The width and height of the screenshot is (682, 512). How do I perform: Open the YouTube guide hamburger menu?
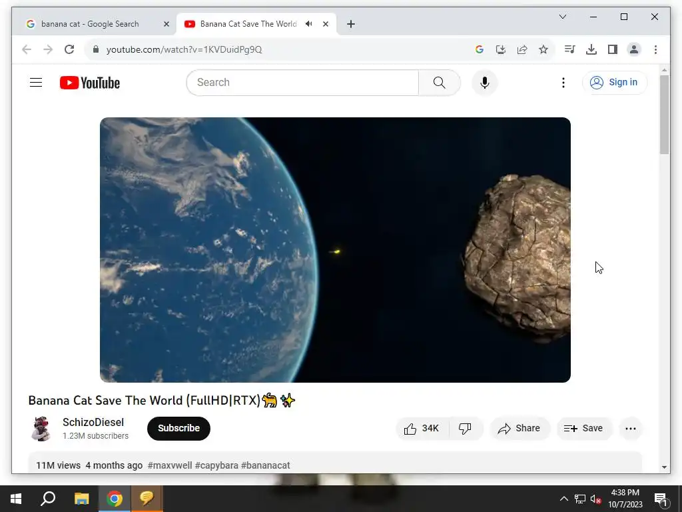pos(36,82)
